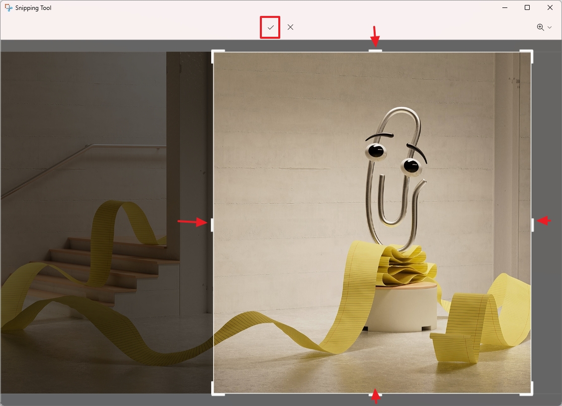Expand the zoom options chevron
The height and width of the screenshot is (406, 562).
click(550, 27)
